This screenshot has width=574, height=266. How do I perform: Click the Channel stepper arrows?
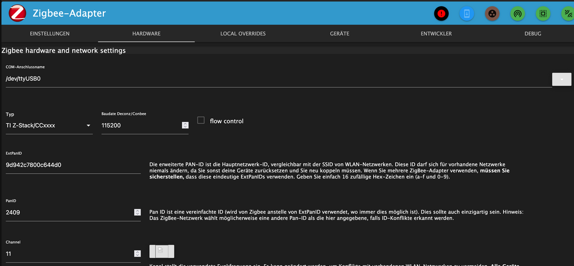[x=137, y=254]
